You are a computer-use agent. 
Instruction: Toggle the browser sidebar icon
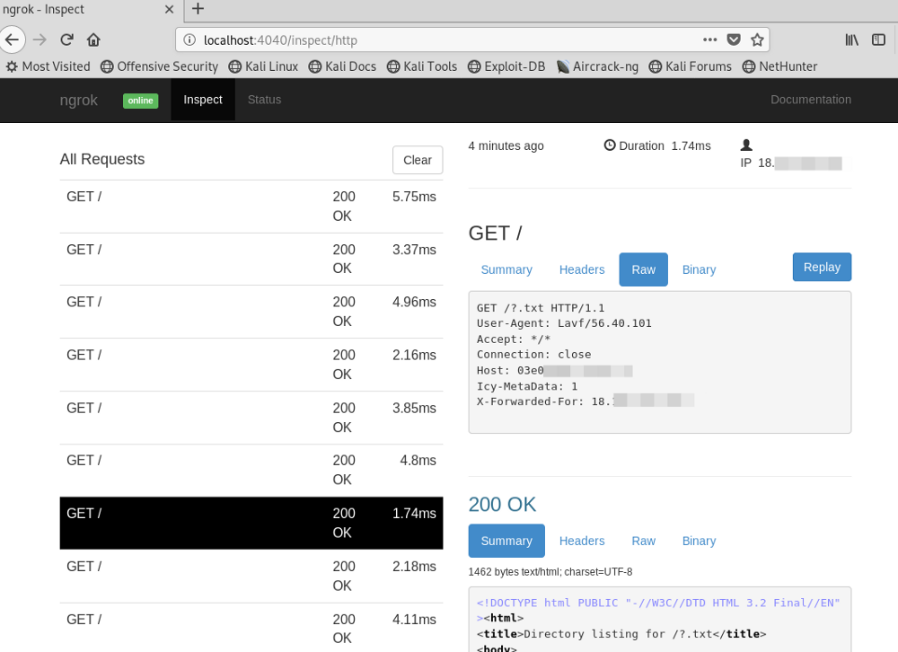(x=878, y=40)
